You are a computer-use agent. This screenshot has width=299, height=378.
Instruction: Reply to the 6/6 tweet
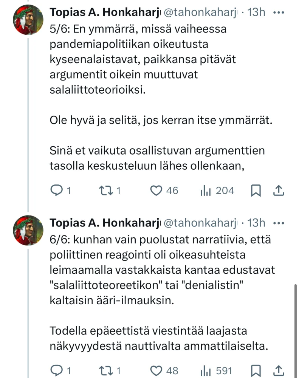coord(56,370)
